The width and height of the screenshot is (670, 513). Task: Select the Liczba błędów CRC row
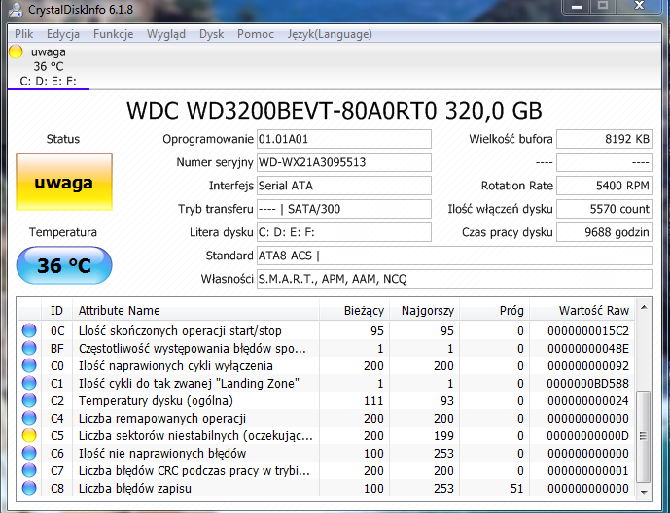click(x=326, y=471)
